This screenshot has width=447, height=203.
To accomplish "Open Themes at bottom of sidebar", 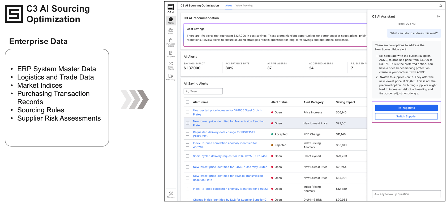I will (x=171, y=195).
